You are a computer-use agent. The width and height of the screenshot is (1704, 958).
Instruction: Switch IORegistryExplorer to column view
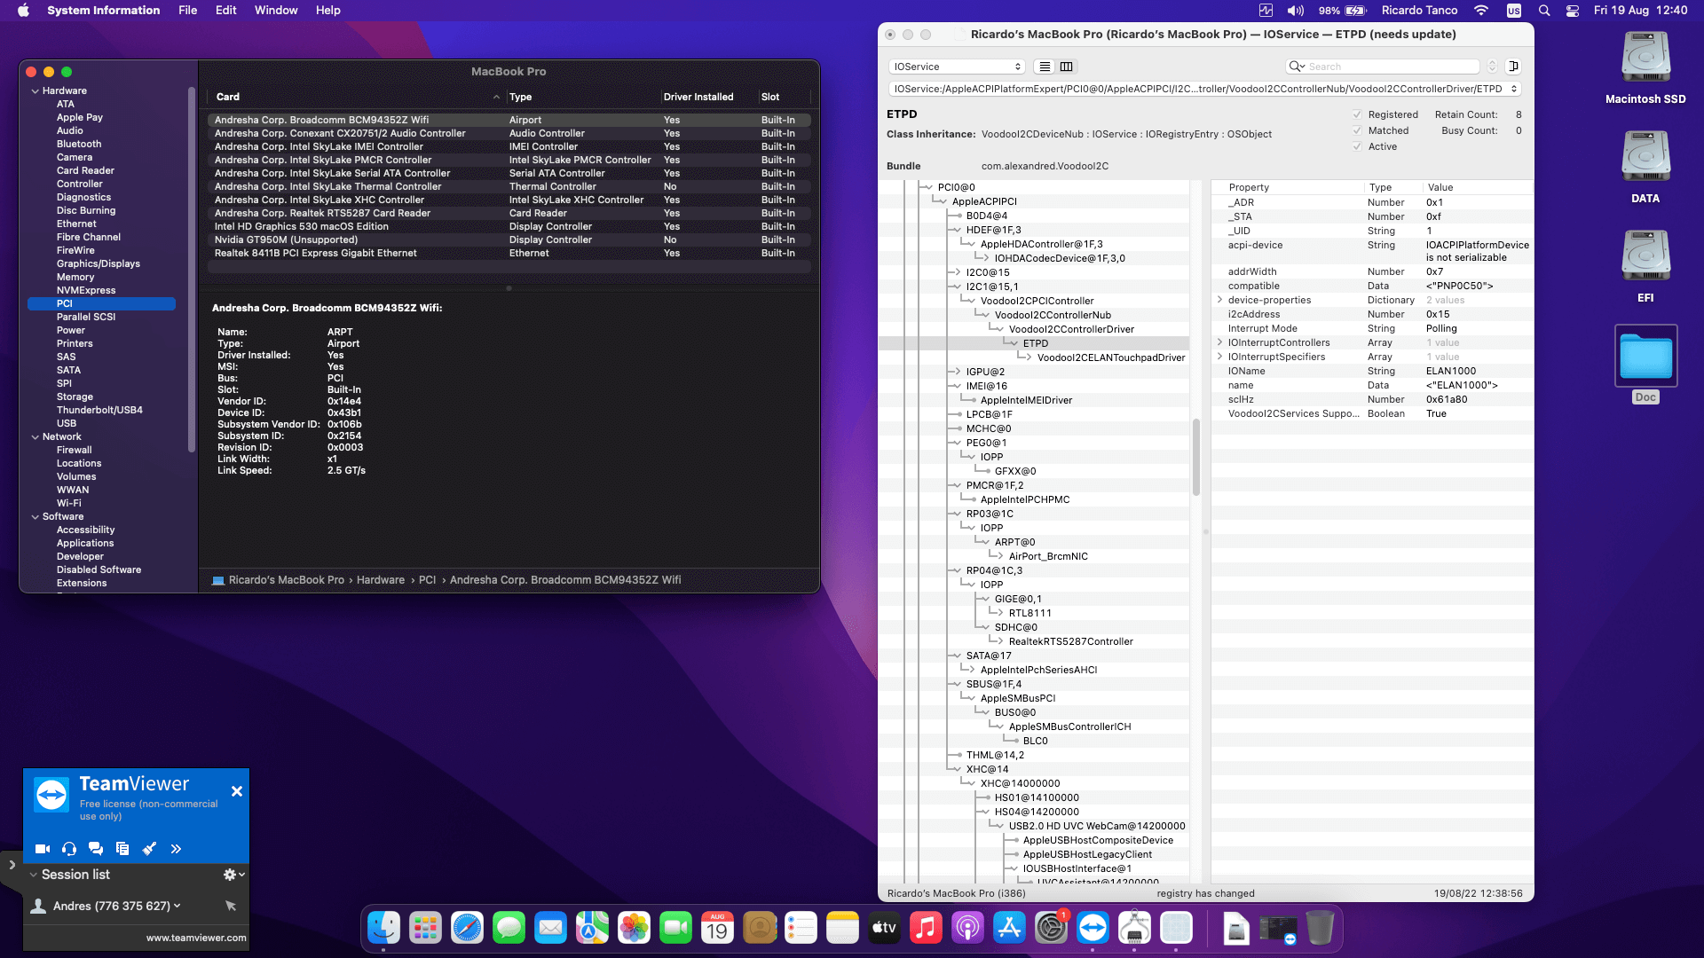[x=1065, y=66]
